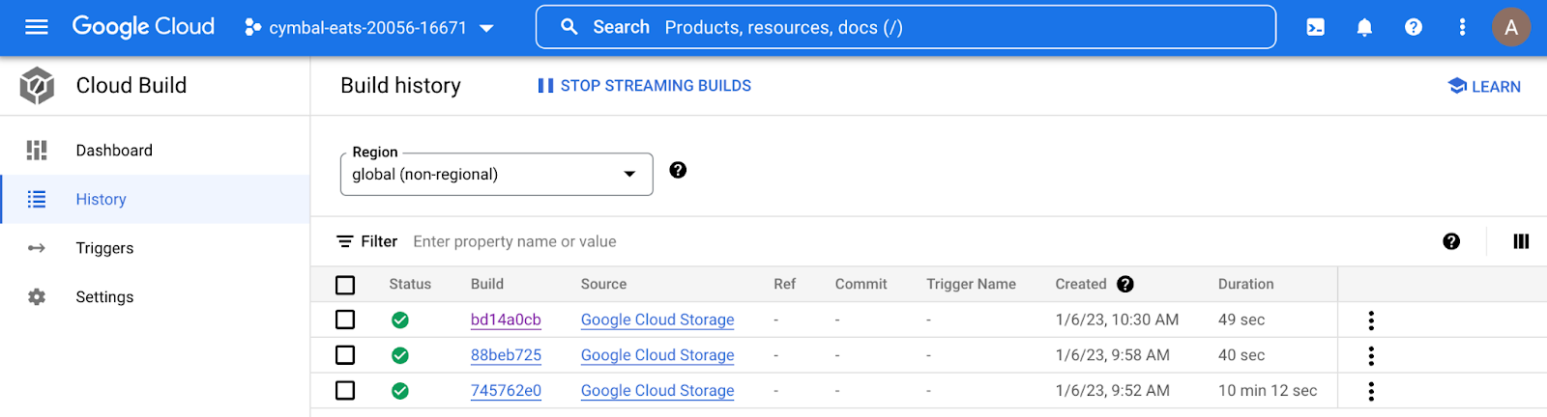Screen dimensions: 1547x417
Task: Click help icon beside Created column
Action: 1125,284
